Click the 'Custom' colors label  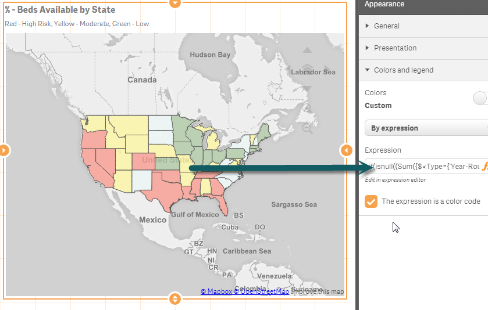click(378, 106)
